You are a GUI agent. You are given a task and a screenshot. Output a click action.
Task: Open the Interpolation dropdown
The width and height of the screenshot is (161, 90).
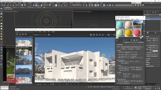[x=139, y=67]
